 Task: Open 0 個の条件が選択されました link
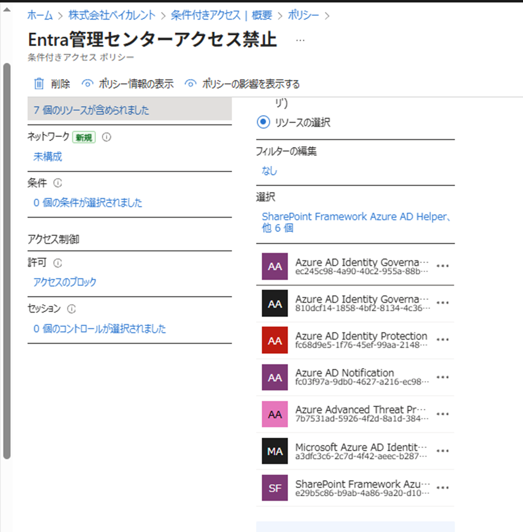pos(88,203)
